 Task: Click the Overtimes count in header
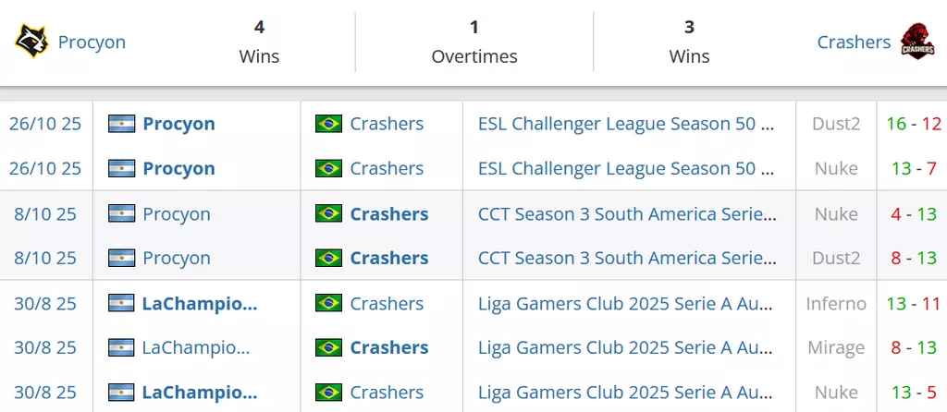point(473,28)
